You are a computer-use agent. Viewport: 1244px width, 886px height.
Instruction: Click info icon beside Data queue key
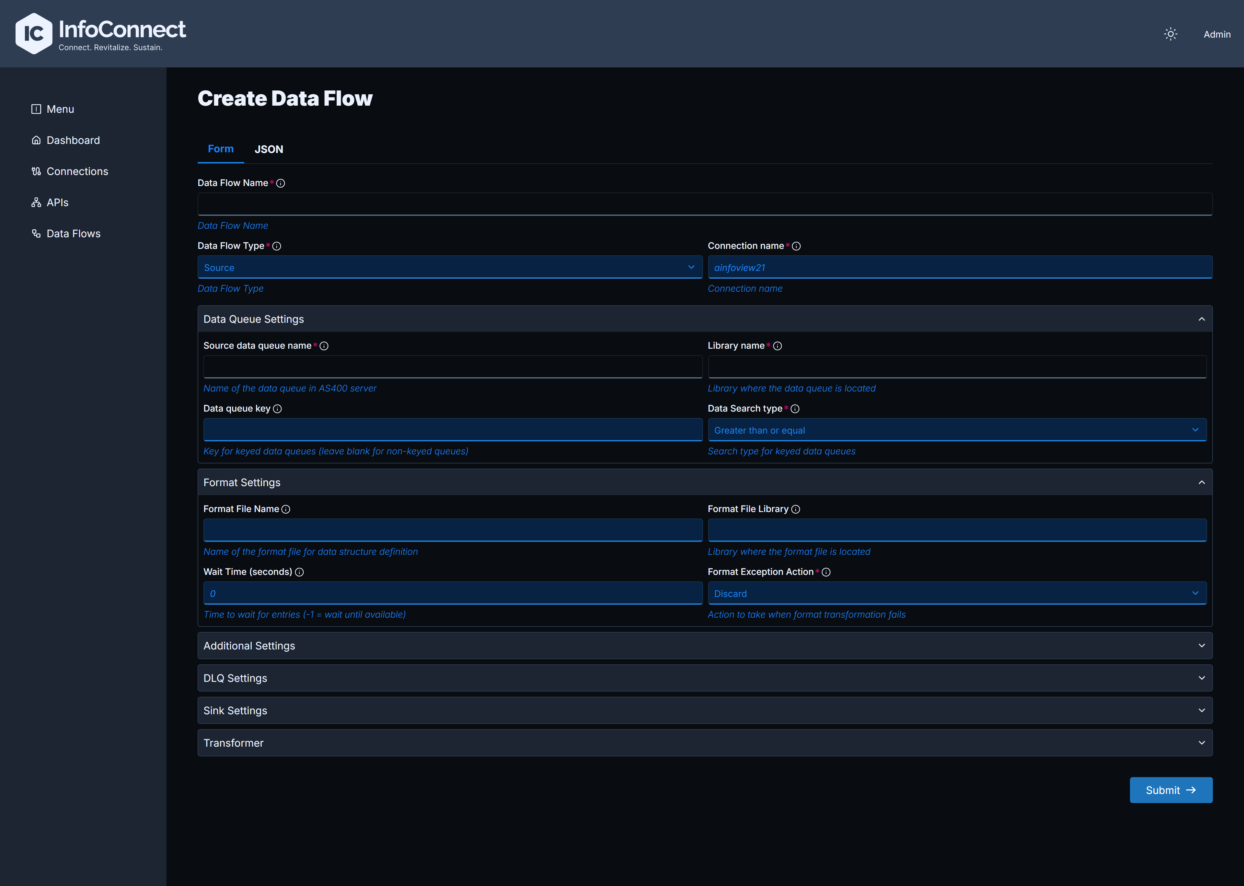[277, 409]
